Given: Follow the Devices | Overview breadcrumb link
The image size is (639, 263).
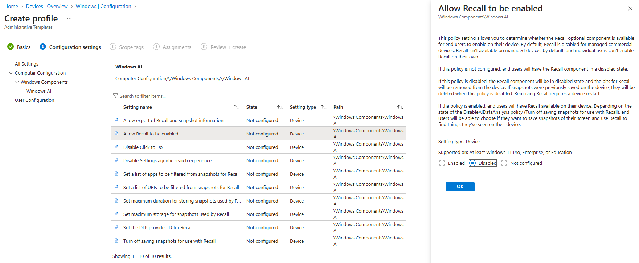Looking at the screenshot, I should click(x=47, y=7).
